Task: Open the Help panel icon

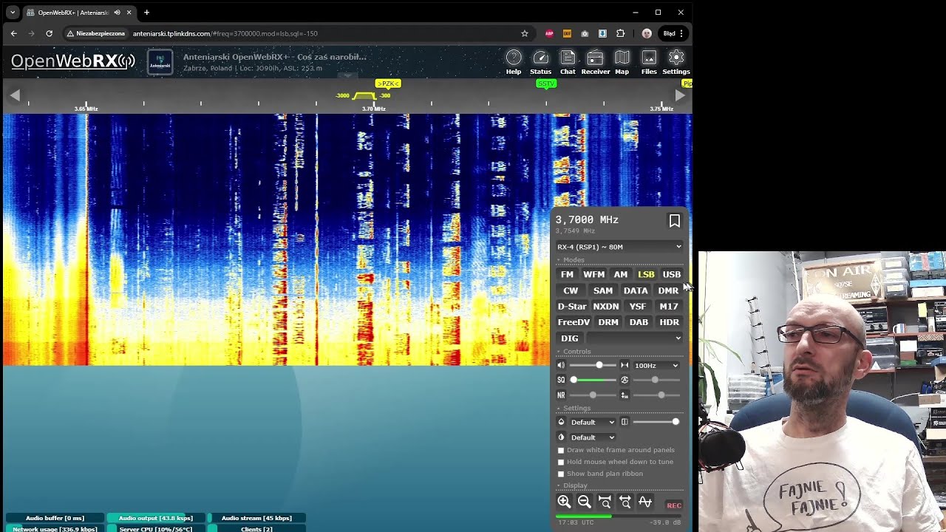Action: click(514, 62)
